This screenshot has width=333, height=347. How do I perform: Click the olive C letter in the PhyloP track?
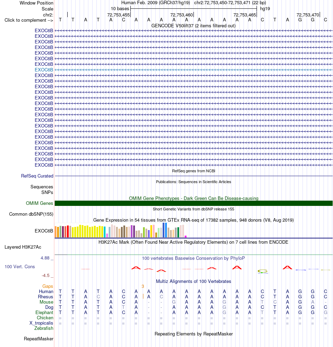263,271
